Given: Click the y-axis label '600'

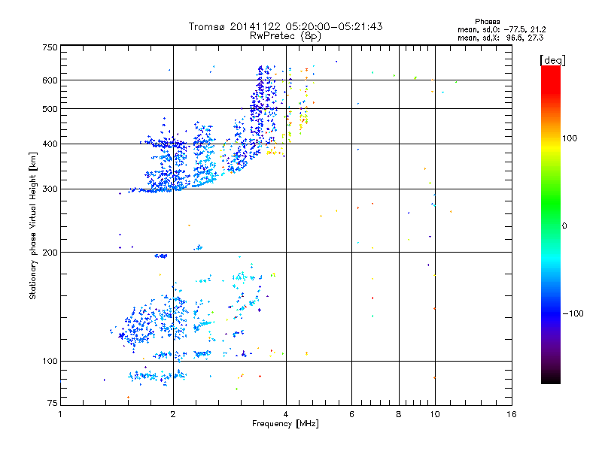Looking at the screenshot, I should pyautogui.click(x=50, y=80).
